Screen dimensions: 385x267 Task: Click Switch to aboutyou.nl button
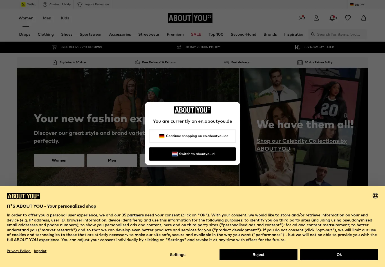(192, 154)
